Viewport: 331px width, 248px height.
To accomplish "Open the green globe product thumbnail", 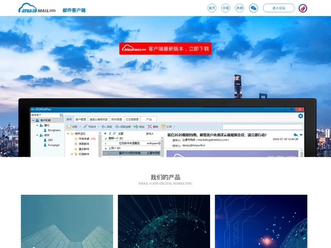I will point(164,221).
